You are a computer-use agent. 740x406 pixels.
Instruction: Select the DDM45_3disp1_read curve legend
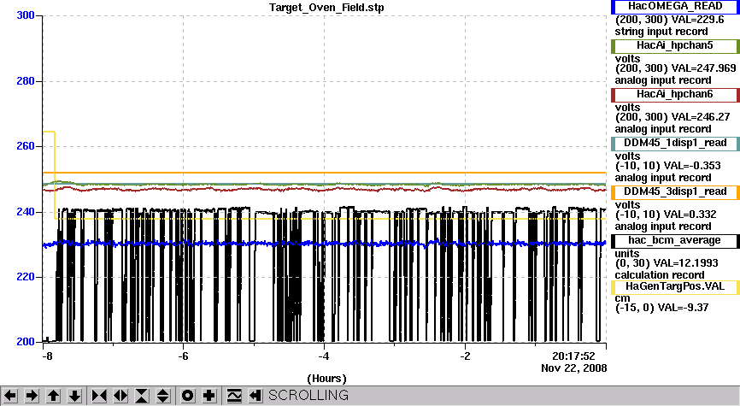point(675,192)
